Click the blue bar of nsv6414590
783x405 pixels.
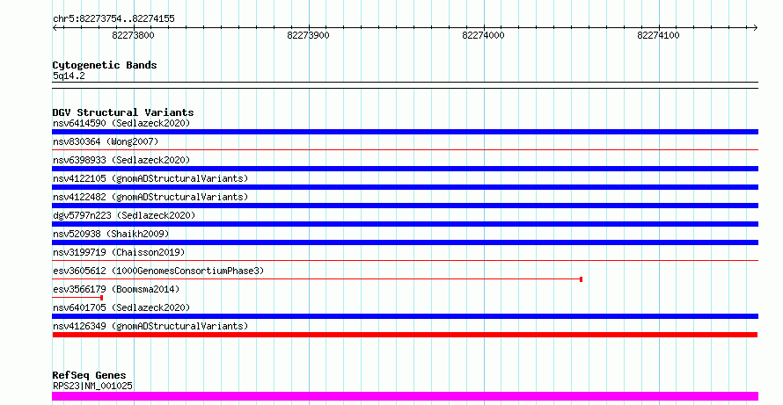pyautogui.click(x=405, y=132)
